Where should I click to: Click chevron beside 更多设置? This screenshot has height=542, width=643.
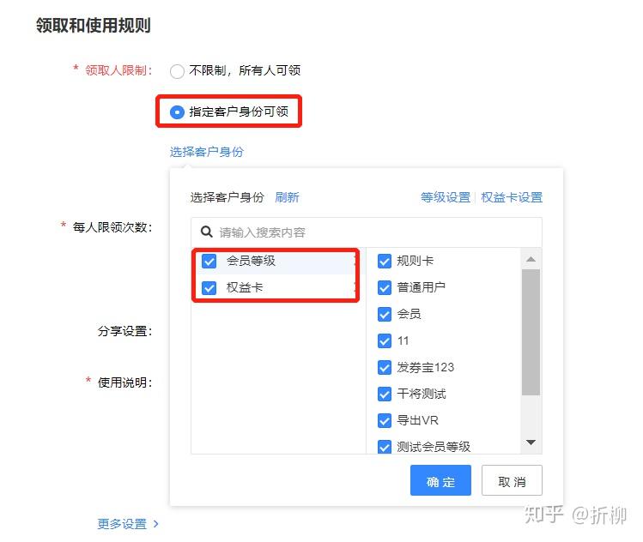(156, 524)
